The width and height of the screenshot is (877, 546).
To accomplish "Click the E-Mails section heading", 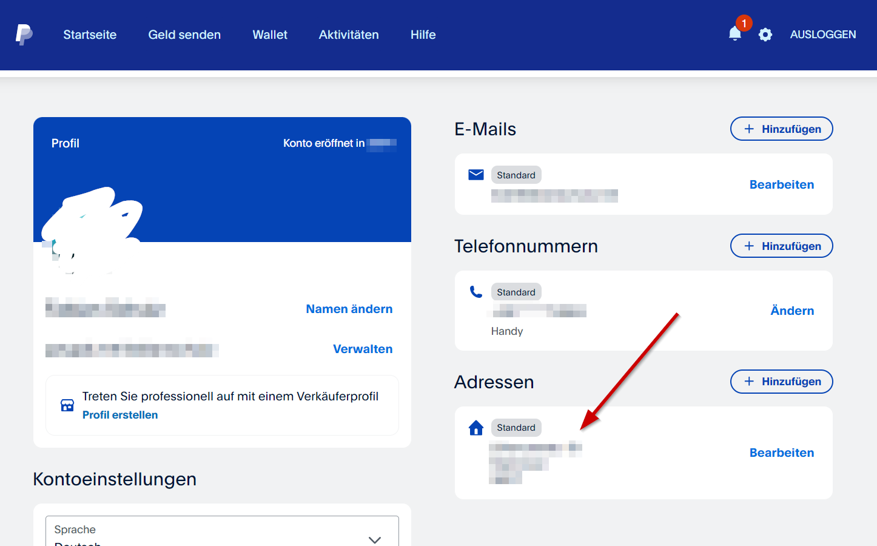I will pyautogui.click(x=485, y=129).
